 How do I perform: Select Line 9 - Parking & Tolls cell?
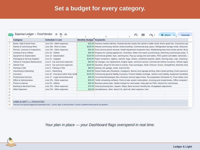click(61, 68)
